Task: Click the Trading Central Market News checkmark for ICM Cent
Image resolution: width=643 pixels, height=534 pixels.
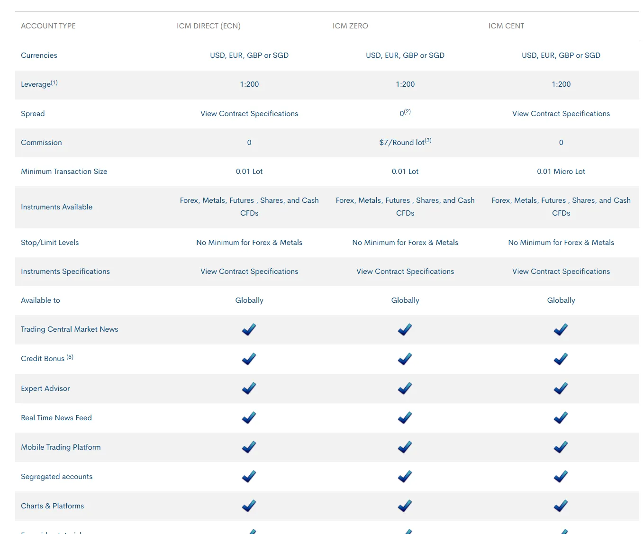Action: 561,329
